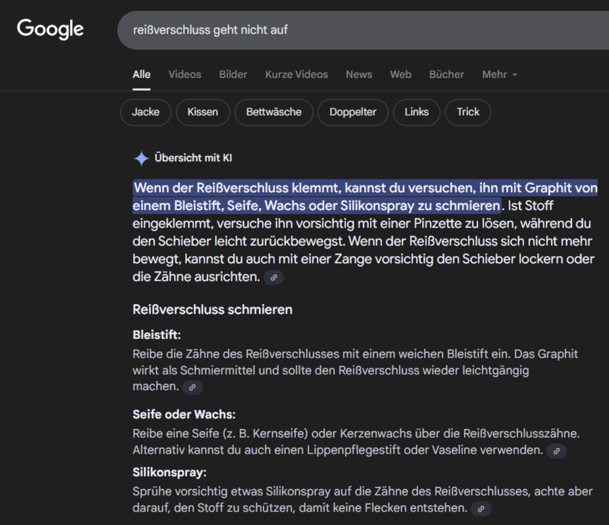This screenshot has height=525, width=609.
Task: Open source link icon in Silikonspray section
Action: [x=481, y=509]
